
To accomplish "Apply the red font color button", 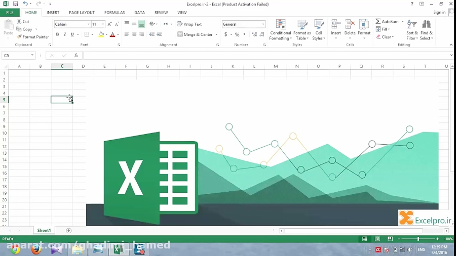I will pos(112,34).
